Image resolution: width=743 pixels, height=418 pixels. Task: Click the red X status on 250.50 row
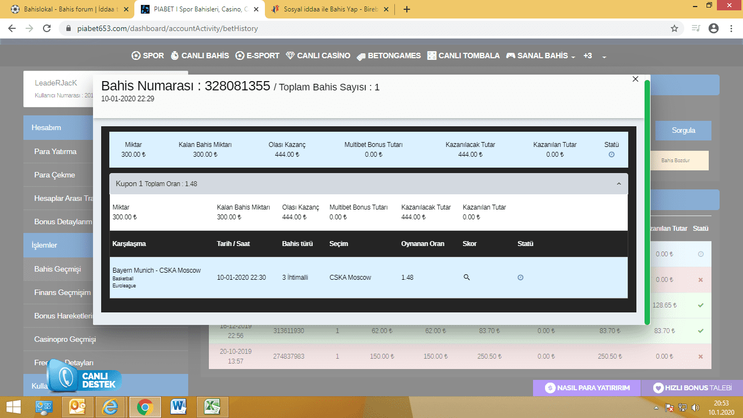pyautogui.click(x=701, y=356)
